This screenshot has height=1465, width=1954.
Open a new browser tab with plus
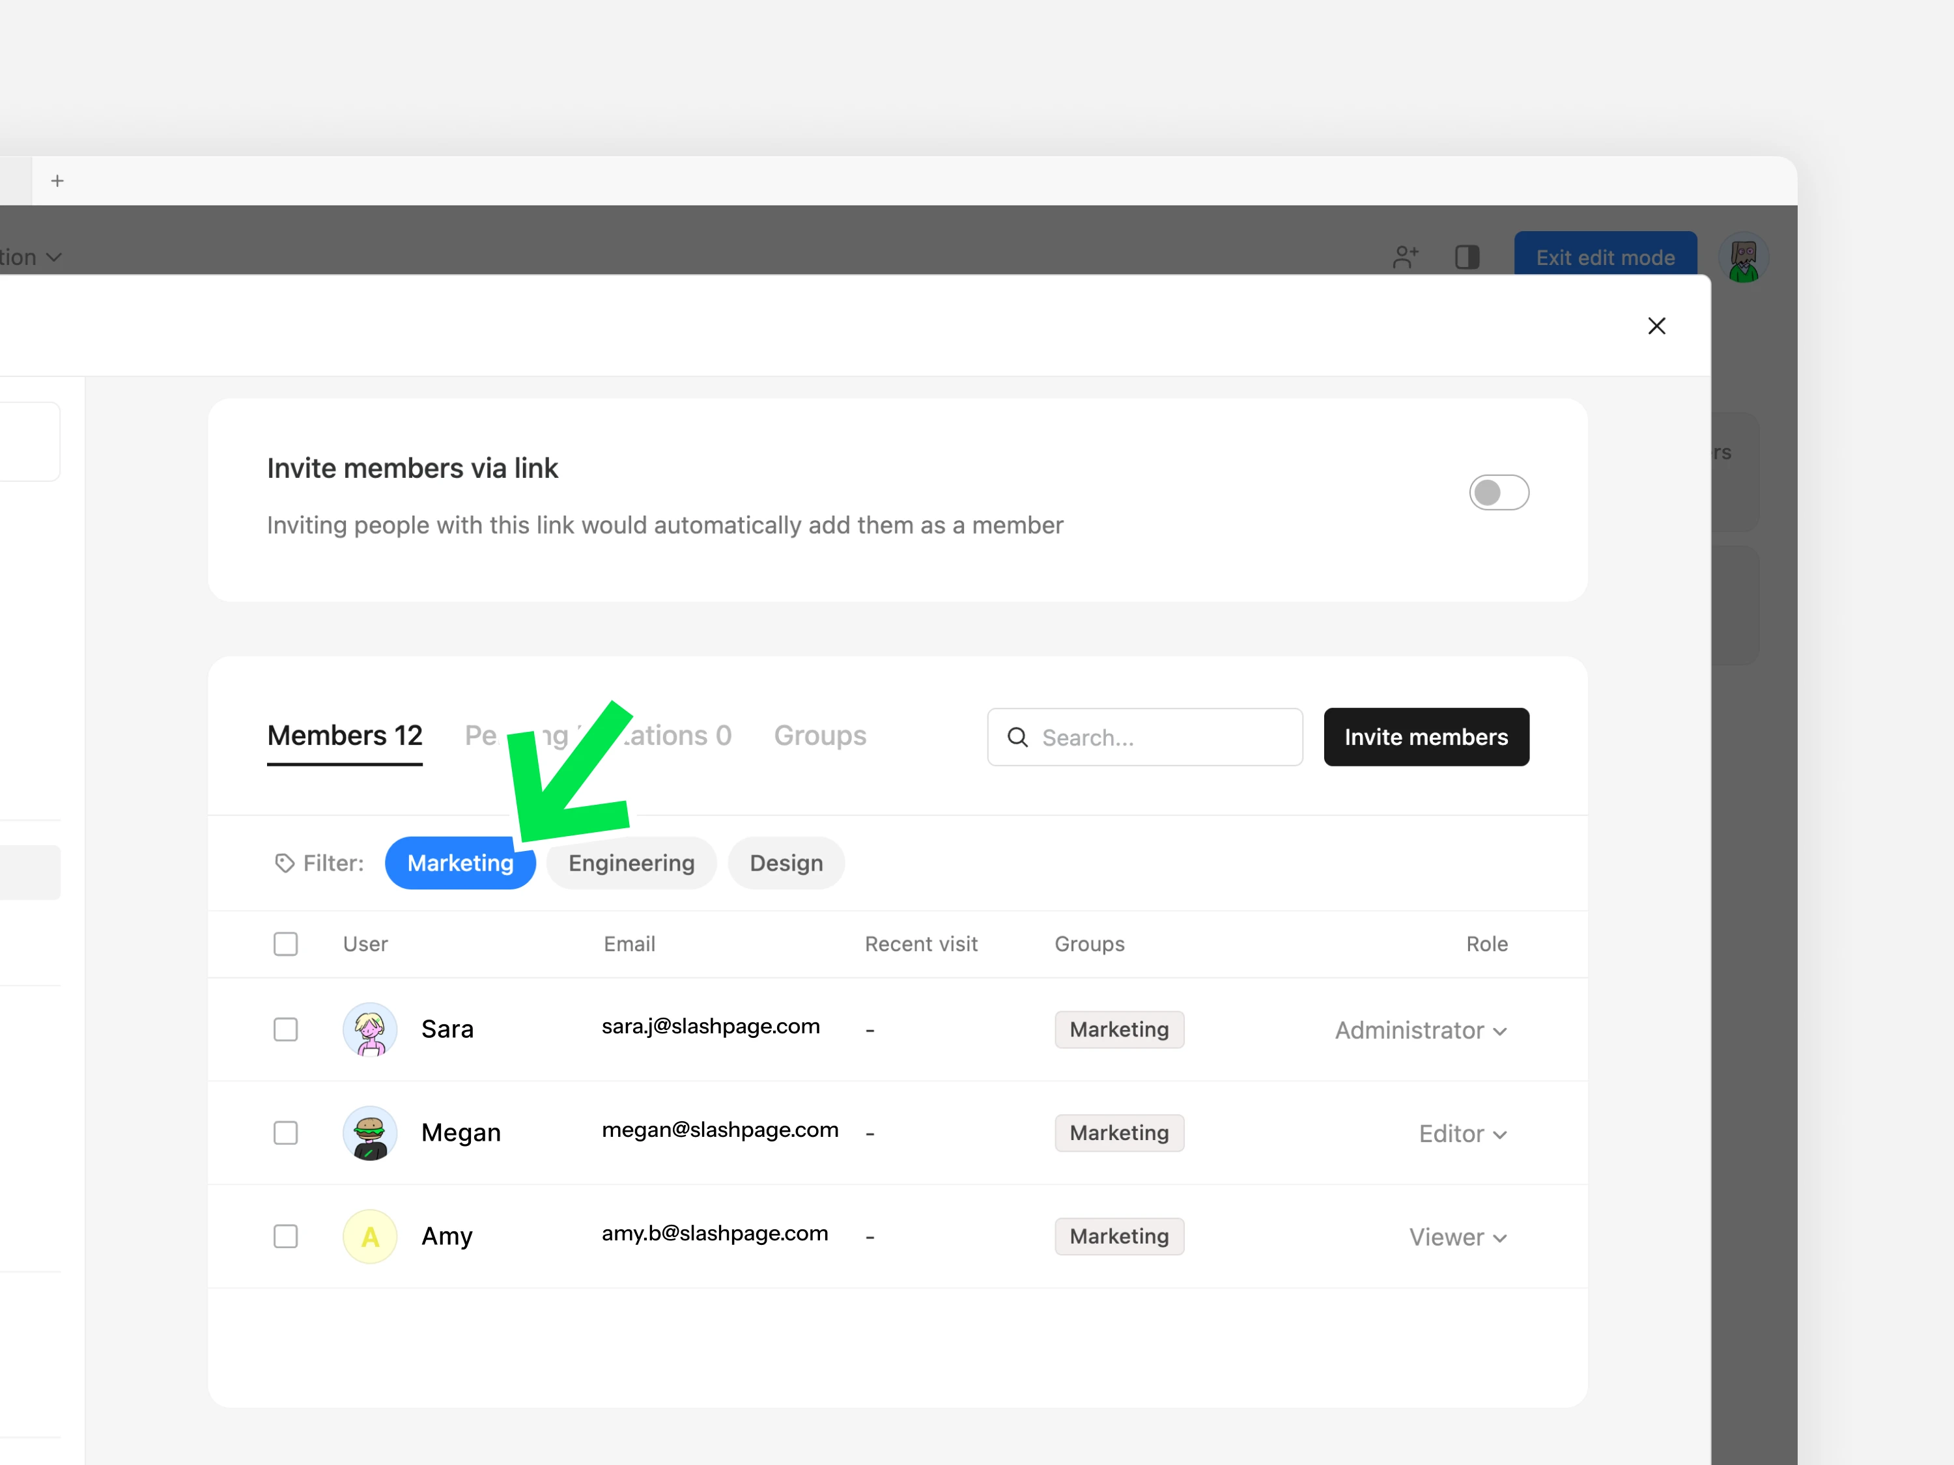tap(57, 181)
